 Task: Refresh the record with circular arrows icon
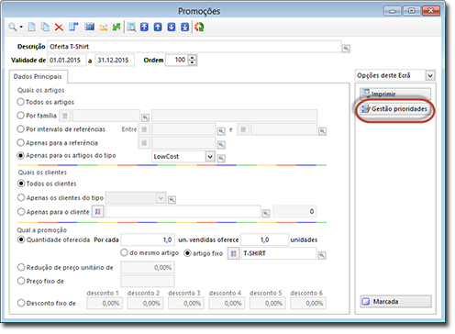199,27
